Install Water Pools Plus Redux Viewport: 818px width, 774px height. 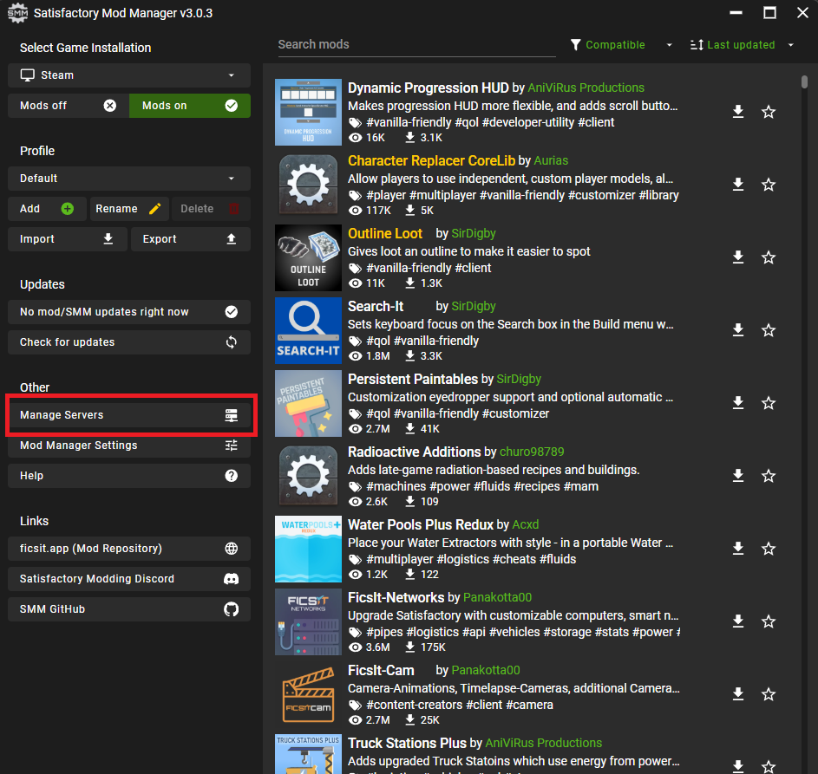click(737, 549)
